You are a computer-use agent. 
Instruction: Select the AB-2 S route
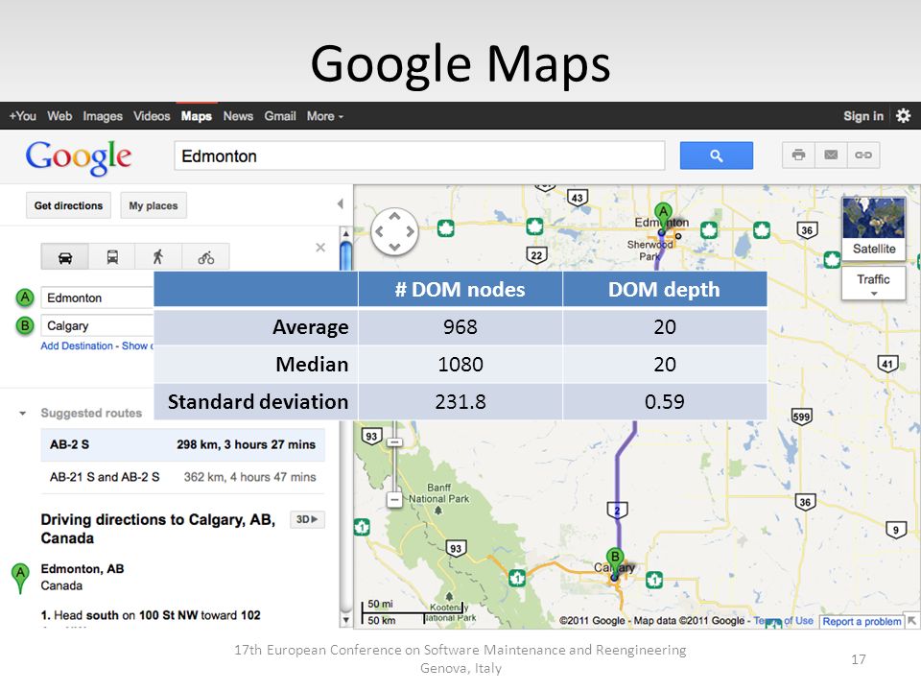click(x=182, y=444)
